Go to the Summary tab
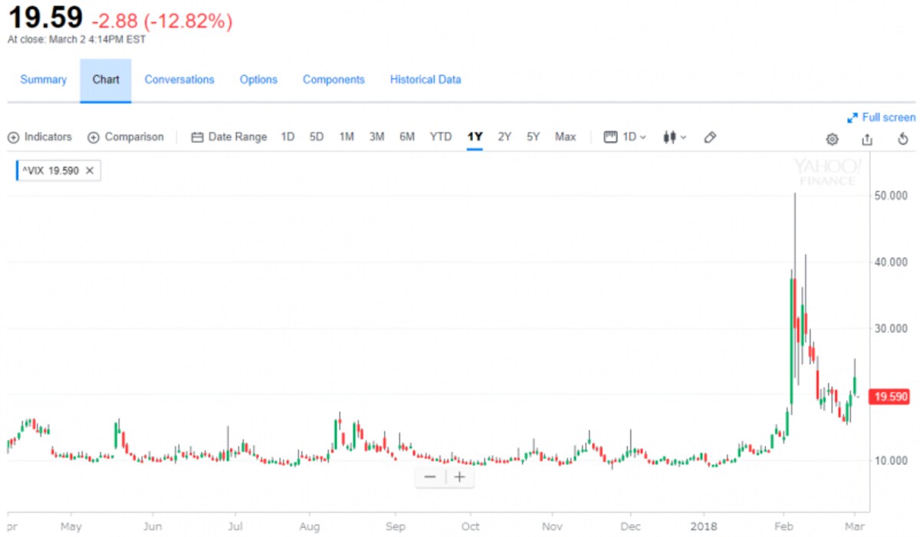This screenshot has width=920, height=537. tap(44, 80)
